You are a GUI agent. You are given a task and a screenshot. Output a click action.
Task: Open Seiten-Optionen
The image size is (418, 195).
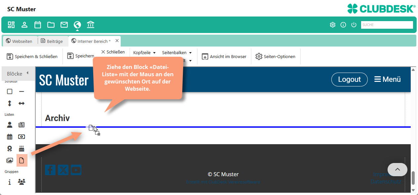pyautogui.click(x=275, y=56)
